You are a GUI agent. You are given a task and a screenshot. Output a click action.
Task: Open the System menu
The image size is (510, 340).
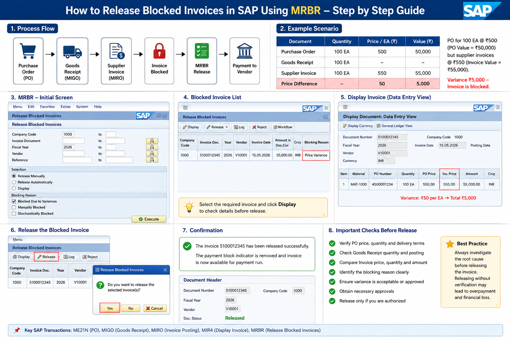pos(82,107)
